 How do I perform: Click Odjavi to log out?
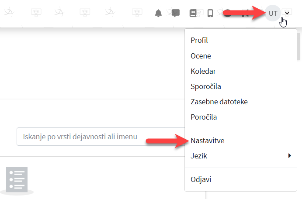pos(201,179)
